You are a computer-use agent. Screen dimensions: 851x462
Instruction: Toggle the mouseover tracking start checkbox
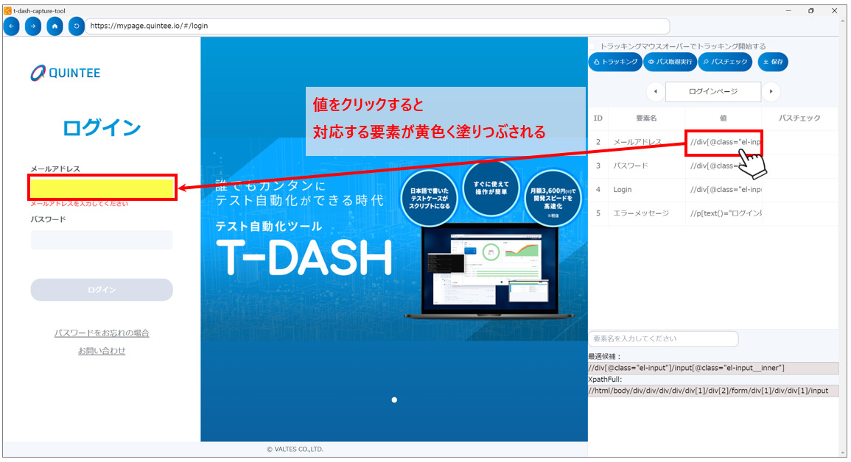coord(592,46)
